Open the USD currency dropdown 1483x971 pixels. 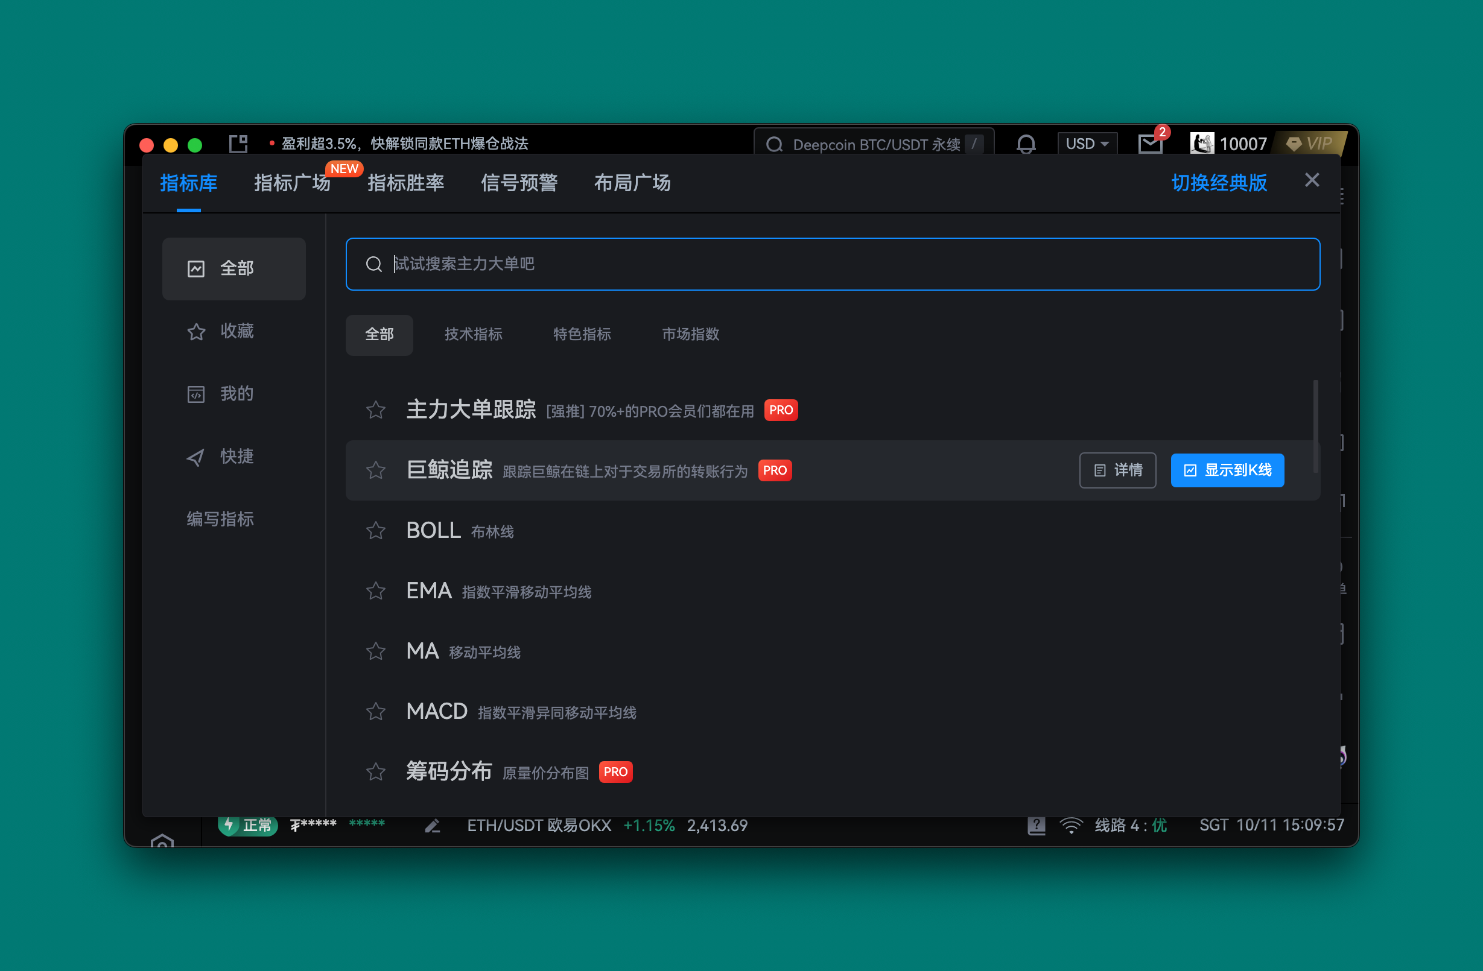[1087, 144]
